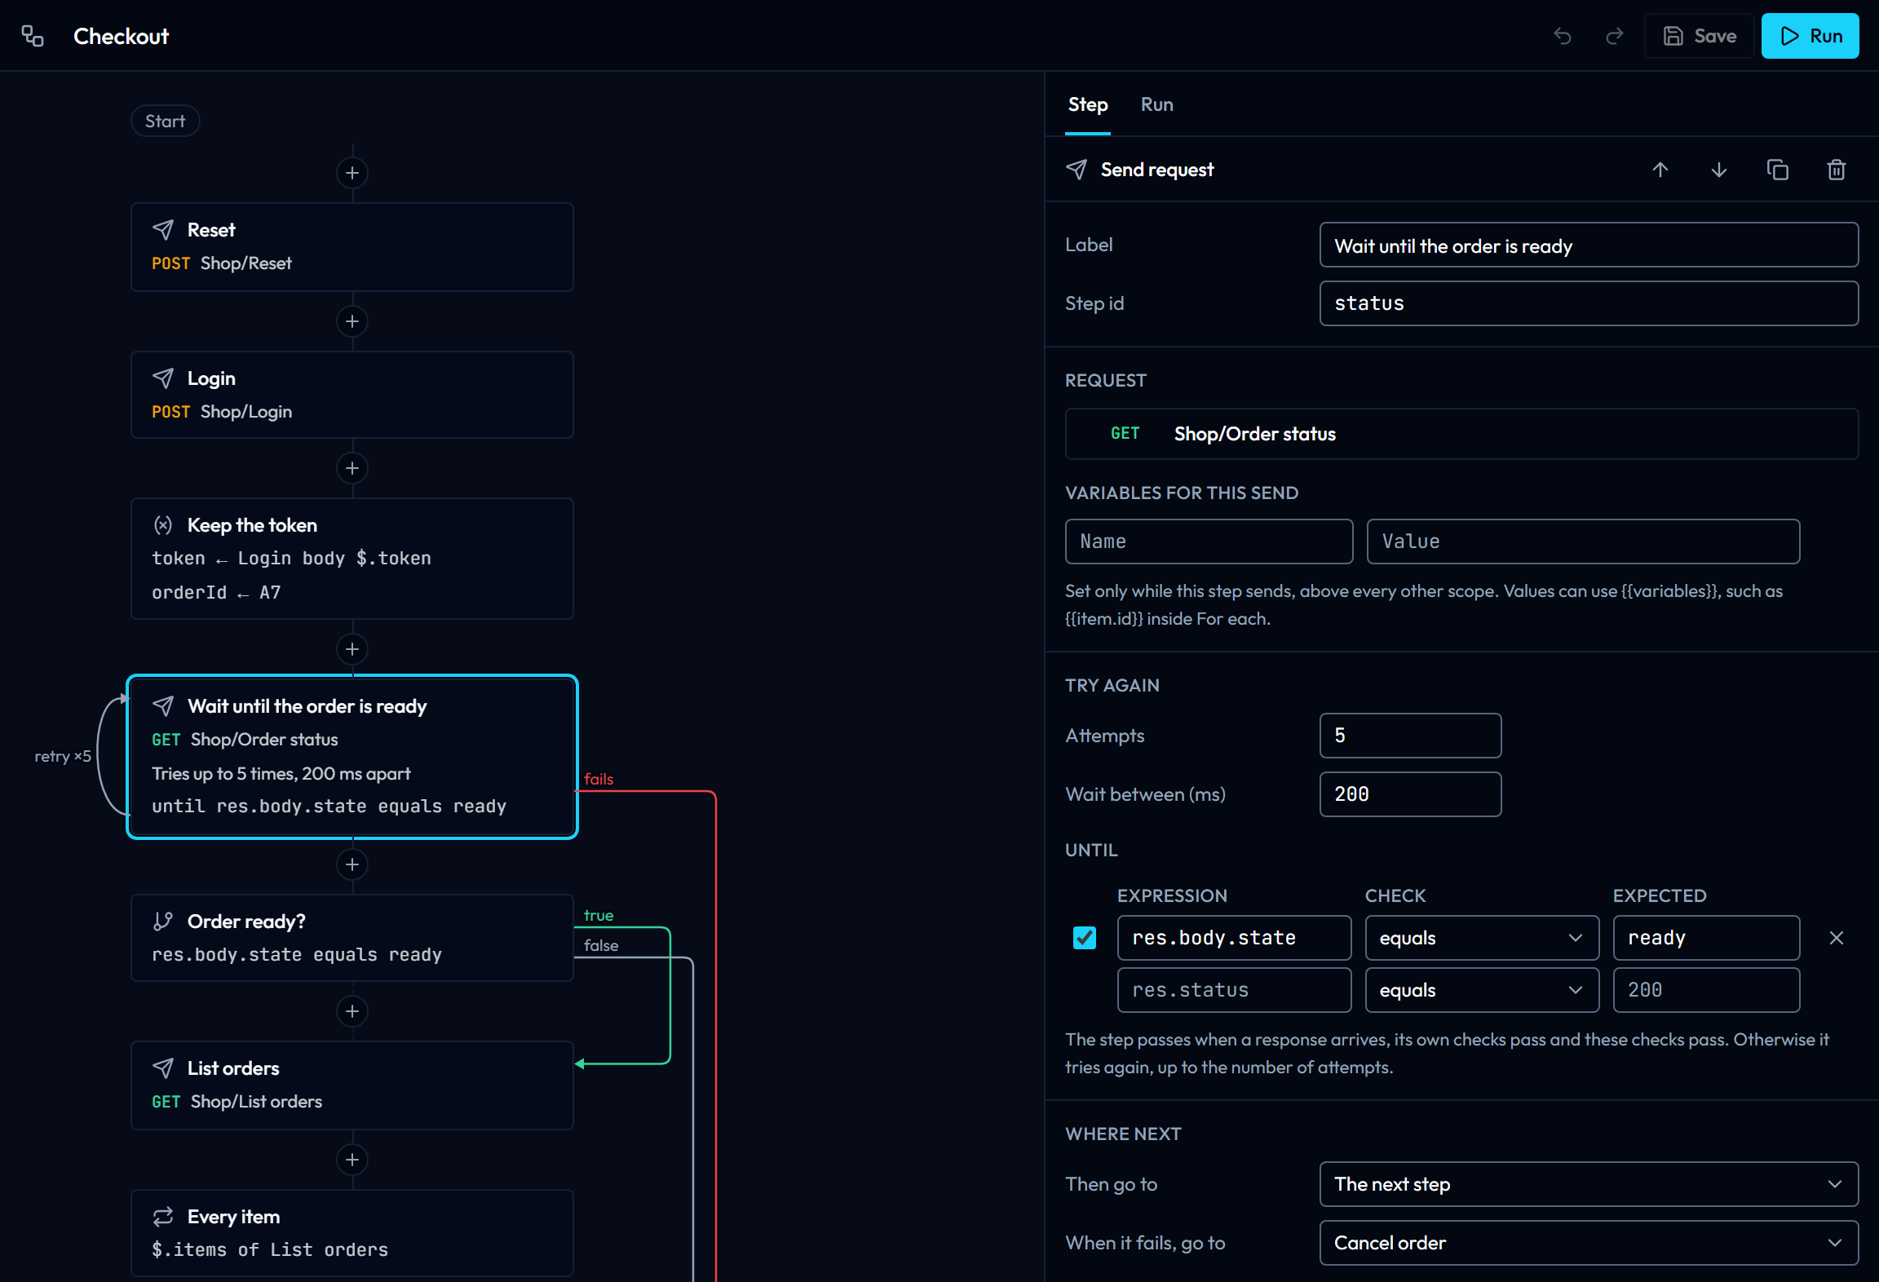Edit the Step id field
Viewport: 1879px width, 1282px height.
click(x=1589, y=303)
